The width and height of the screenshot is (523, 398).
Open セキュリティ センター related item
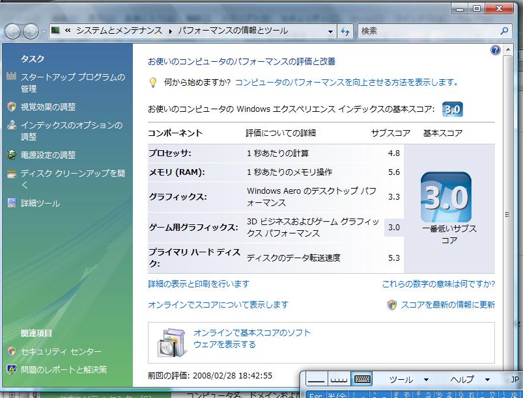tap(61, 352)
